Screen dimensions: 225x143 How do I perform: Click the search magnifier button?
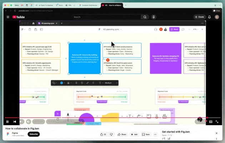[x=145, y=17]
